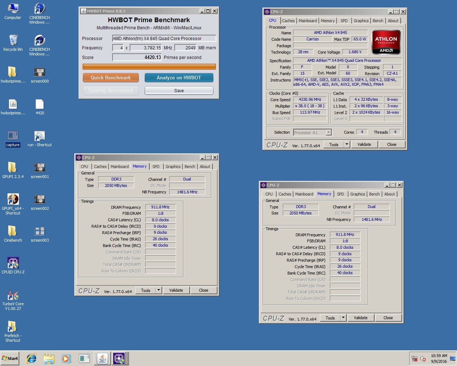Viewport: 457px width, 366px height.
Task: Click Save in HWBOT Prime window
Action: 179,90
